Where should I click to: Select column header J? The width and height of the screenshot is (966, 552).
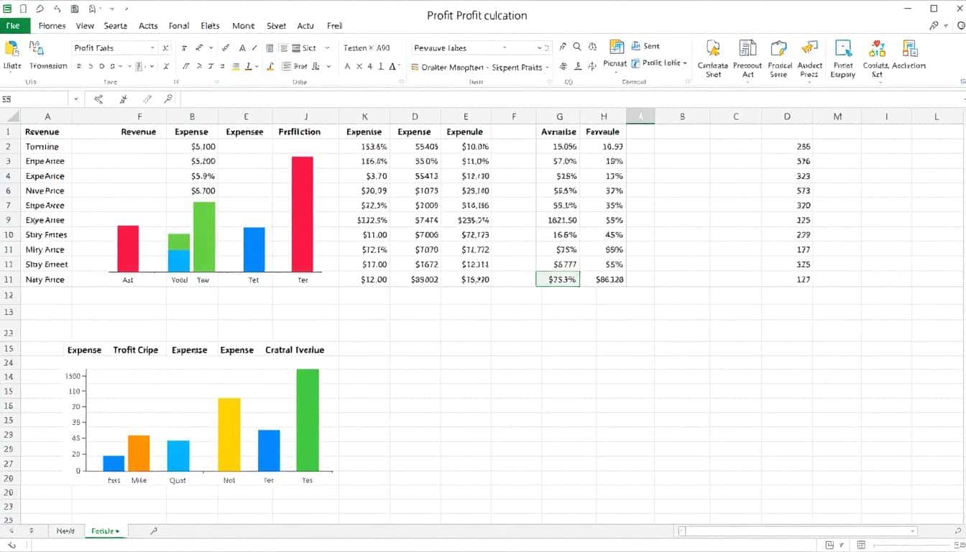[x=305, y=116]
